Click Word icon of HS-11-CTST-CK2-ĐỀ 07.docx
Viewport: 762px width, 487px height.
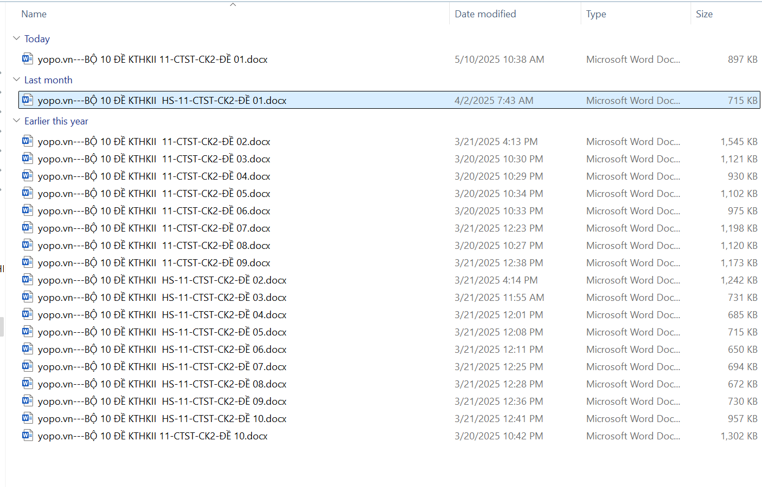(x=28, y=366)
